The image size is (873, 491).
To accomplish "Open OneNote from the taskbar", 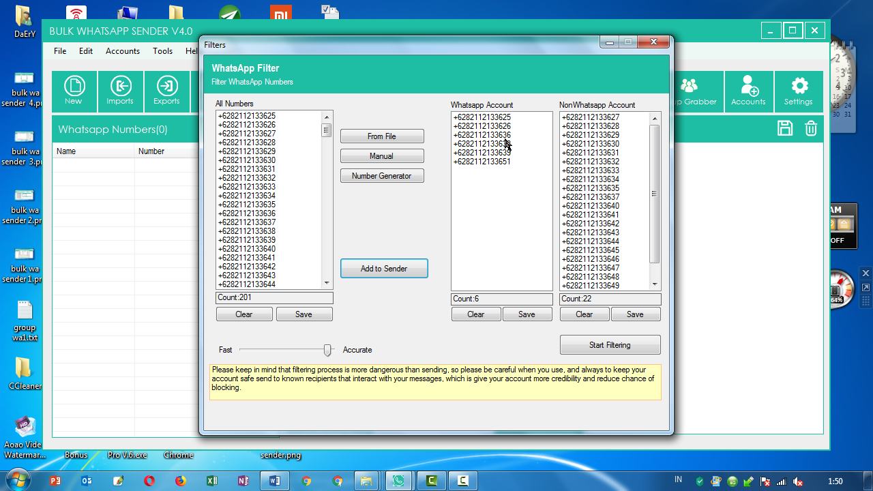I will 243,481.
